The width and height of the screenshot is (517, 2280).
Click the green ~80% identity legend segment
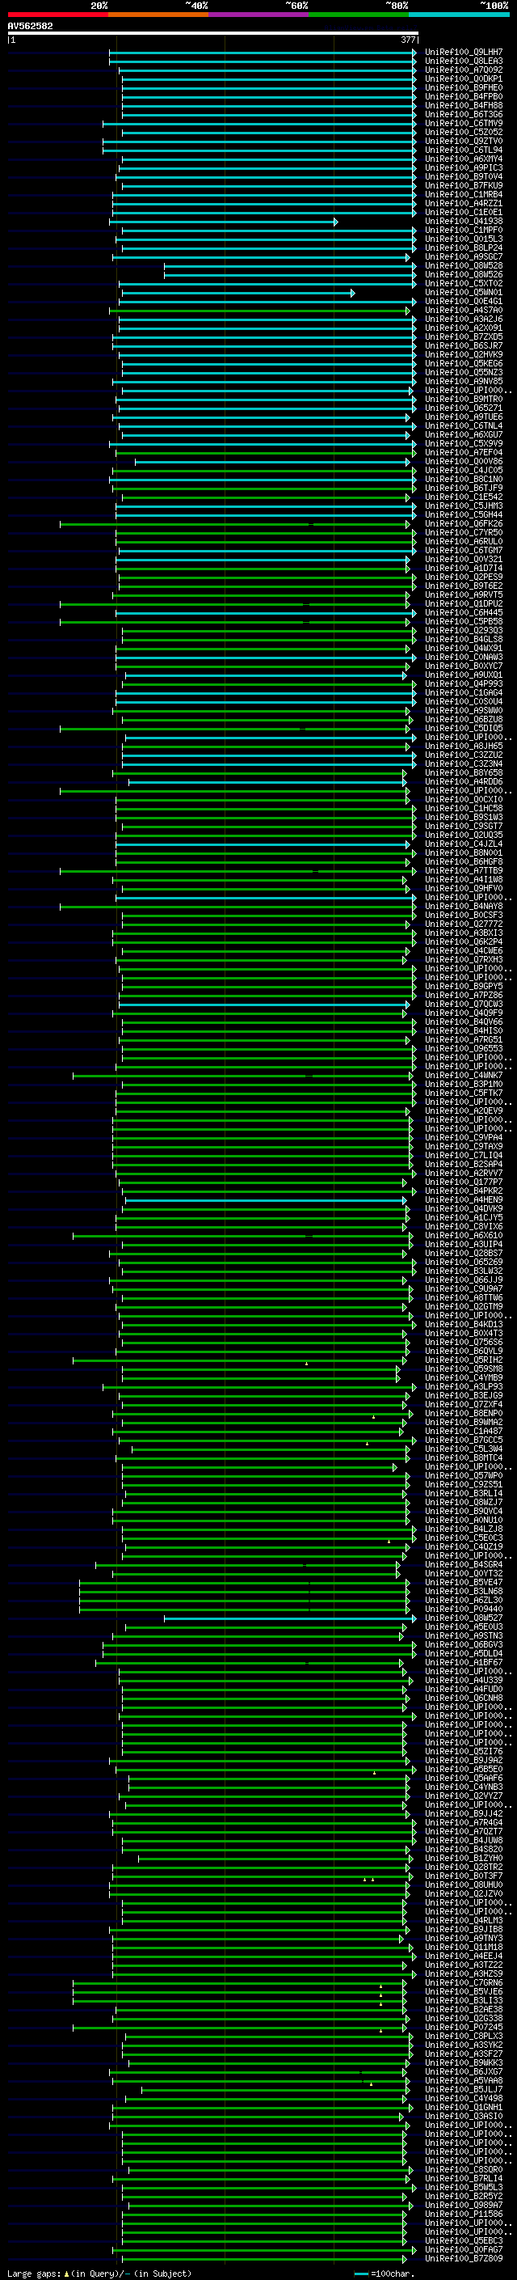pos(359,15)
